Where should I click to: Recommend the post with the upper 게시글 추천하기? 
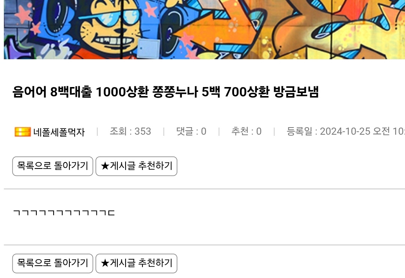pyautogui.click(x=136, y=166)
